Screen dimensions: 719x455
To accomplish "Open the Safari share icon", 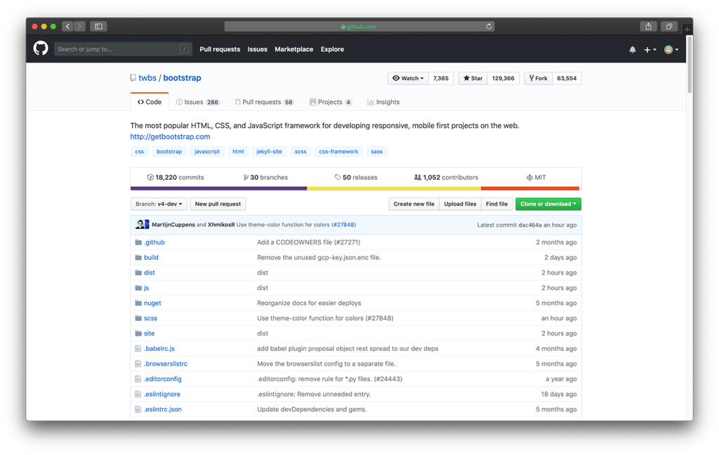I will coord(648,27).
